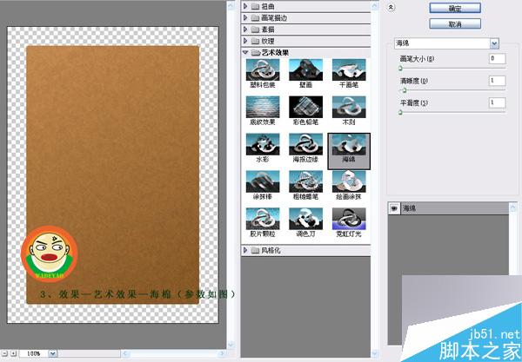Select the 塑料包装 filter thumbnail

pos(263,69)
